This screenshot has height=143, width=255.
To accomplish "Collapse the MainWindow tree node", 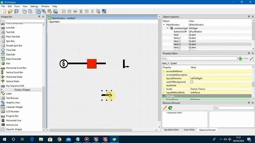I will coord(164,25).
